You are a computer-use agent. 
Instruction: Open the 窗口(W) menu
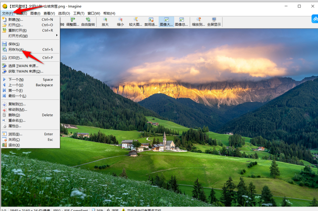pos(94,13)
